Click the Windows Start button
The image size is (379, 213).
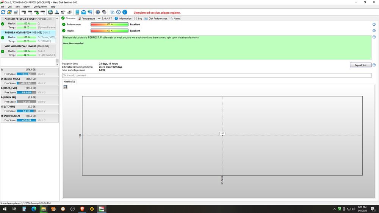[5, 209]
